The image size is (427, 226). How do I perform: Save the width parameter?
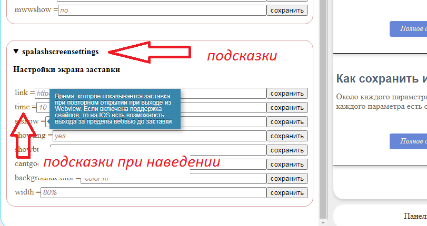pyautogui.click(x=287, y=192)
